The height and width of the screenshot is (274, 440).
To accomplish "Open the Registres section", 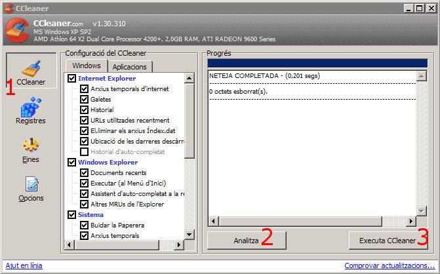I will pos(31,111).
